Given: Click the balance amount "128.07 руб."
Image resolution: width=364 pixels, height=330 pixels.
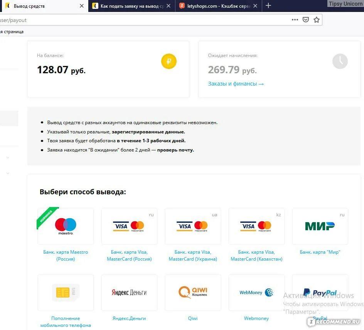Looking at the screenshot, I should (61, 70).
